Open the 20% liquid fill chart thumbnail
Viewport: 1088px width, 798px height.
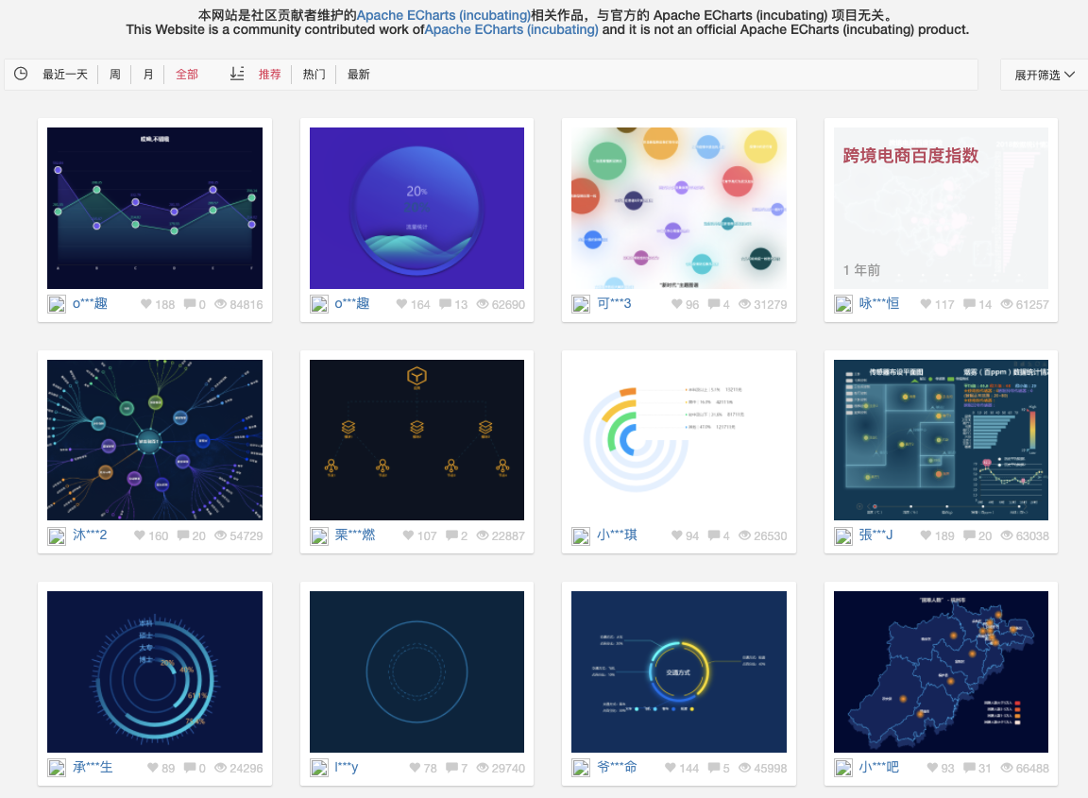(x=416, y=208)
